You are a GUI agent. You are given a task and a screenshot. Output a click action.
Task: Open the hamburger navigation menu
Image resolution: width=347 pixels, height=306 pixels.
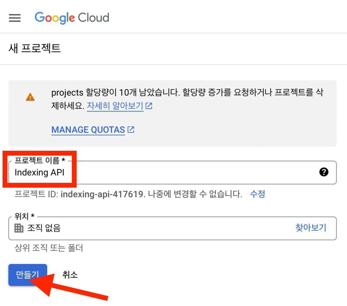coord(15,18)
